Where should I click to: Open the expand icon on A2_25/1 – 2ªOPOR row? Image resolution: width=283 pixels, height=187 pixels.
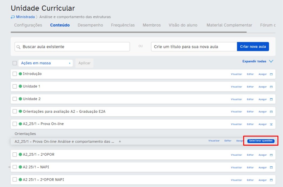[271, 155]
